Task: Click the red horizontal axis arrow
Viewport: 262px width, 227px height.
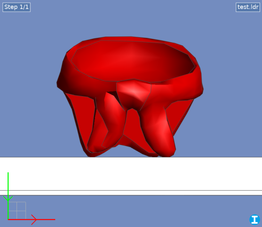Action: pos(32,219)
